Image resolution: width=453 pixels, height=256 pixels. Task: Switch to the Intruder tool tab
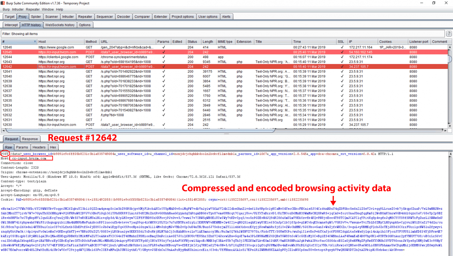click(x=68, y=17)
